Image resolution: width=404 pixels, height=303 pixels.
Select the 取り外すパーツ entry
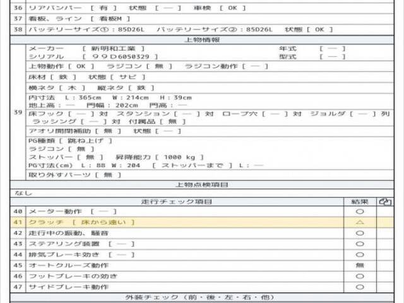click(74, 175)
